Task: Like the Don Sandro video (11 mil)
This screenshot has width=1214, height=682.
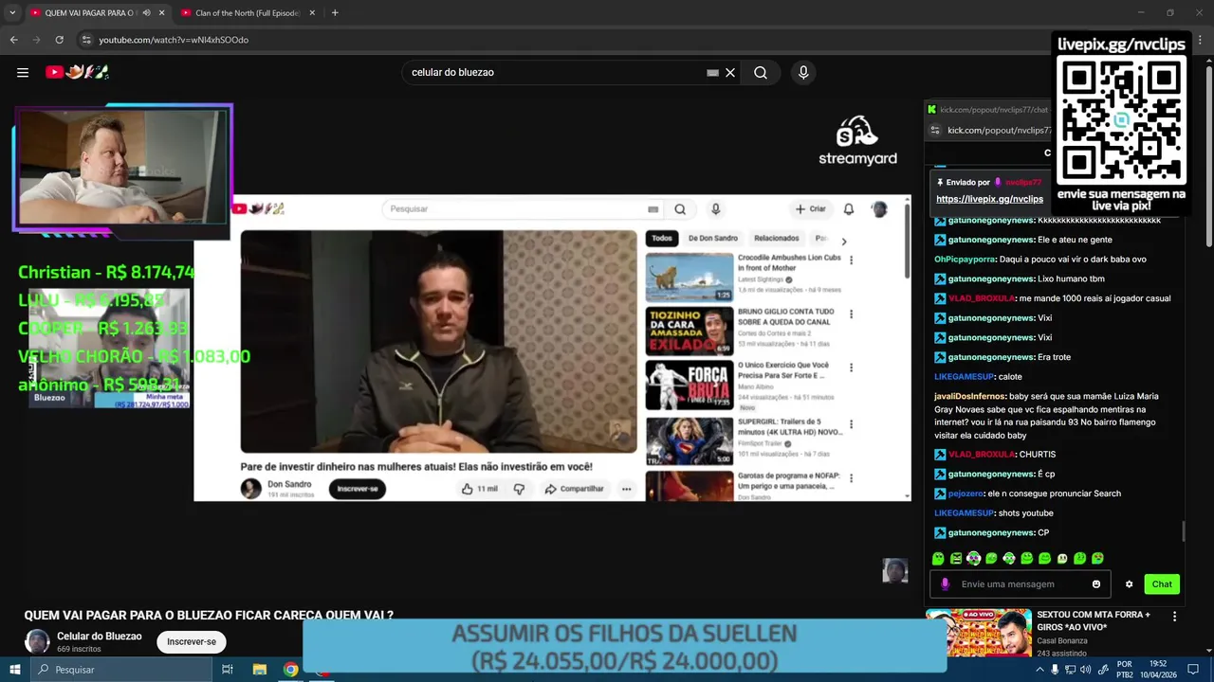Action: point(479,489)
